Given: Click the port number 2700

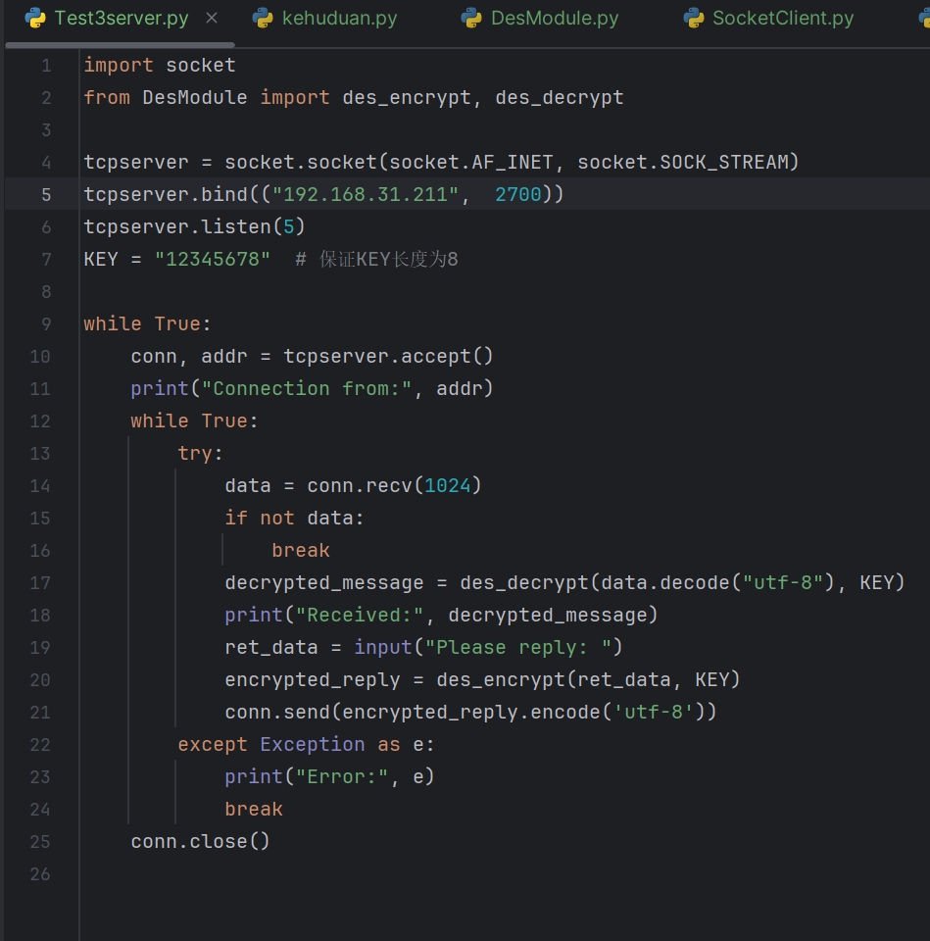Looking at the screenshot, I should (x=517, y=194).
